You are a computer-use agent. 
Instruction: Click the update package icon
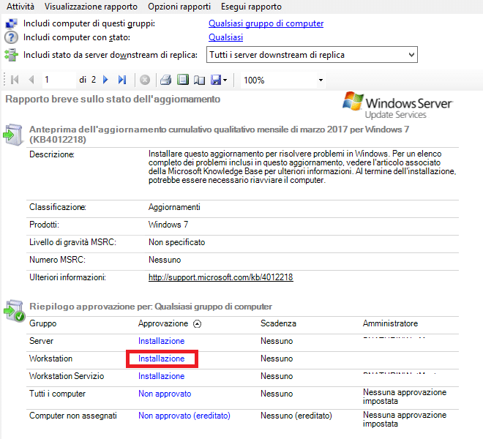pyautogui.click(x=13, y=135)
